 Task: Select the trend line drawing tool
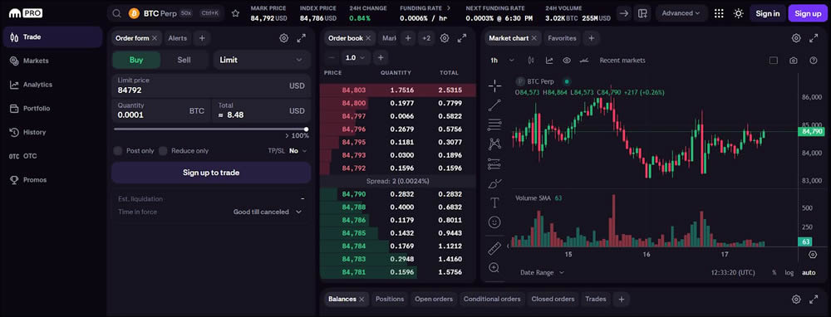point(494,105)
